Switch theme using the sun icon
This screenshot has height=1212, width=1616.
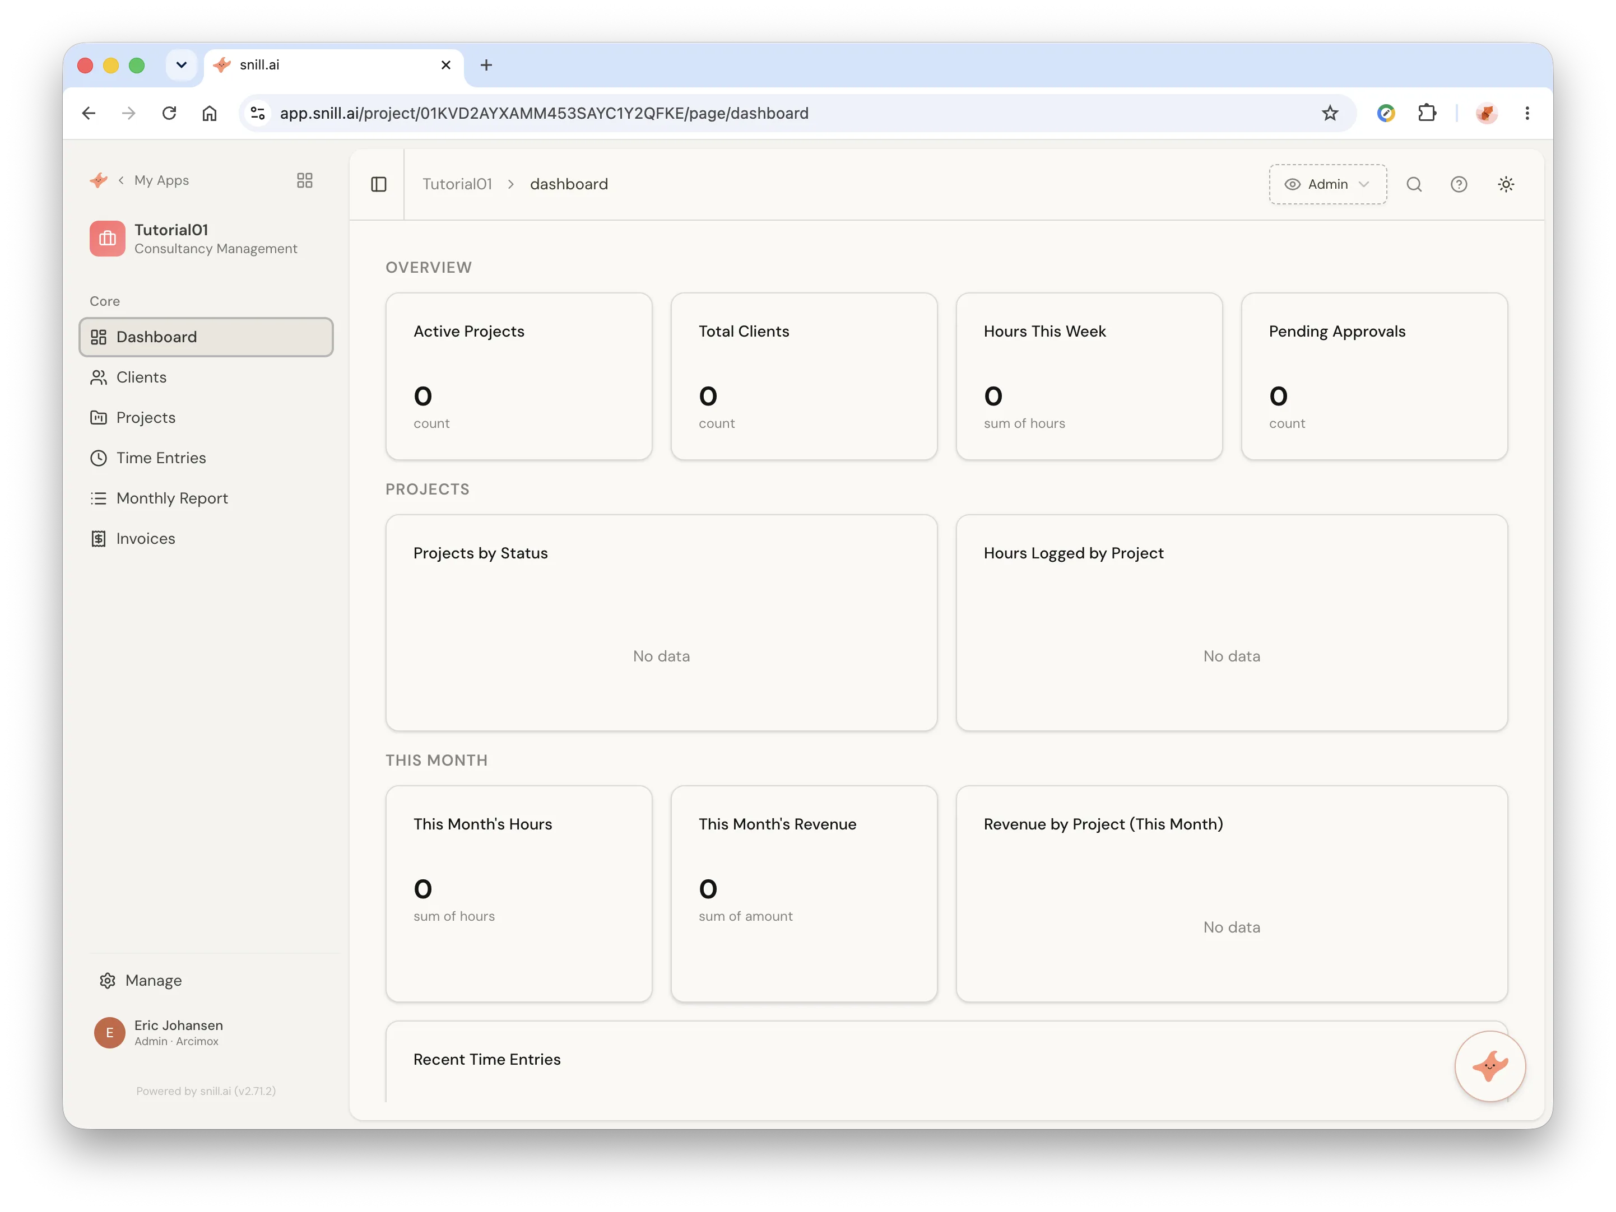click(1506, 184)
